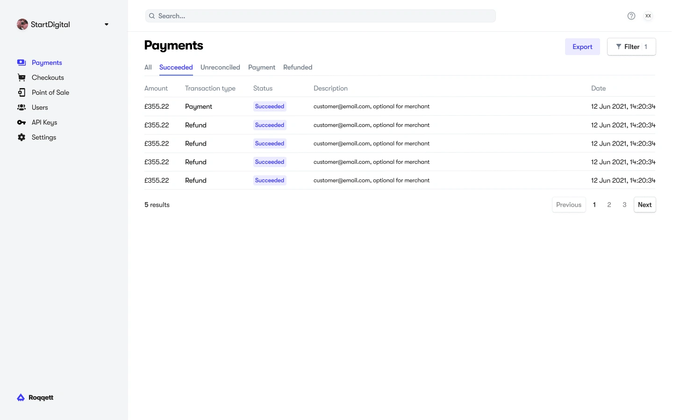Viewport: 673px width, 420px height.
Task: Open the Settings menu item
Action: click(x=44, y=137)
